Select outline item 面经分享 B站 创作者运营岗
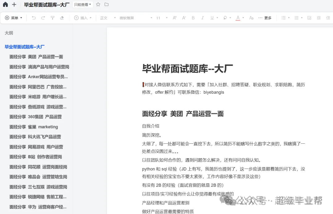333x214 pixels. [x=36, y=157]
